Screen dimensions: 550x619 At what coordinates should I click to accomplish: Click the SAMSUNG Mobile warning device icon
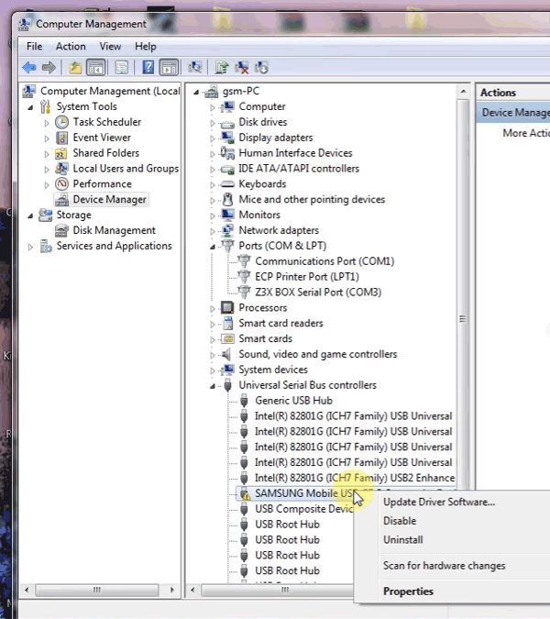point(245,494)
